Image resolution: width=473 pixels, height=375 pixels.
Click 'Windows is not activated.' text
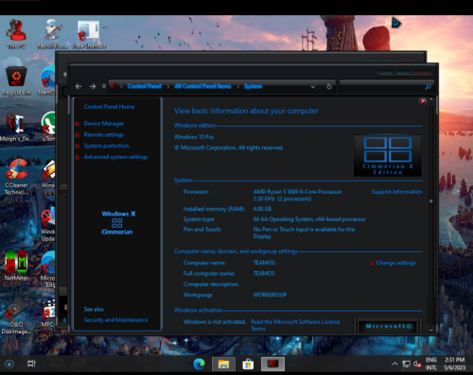click(x=215, y=322)
